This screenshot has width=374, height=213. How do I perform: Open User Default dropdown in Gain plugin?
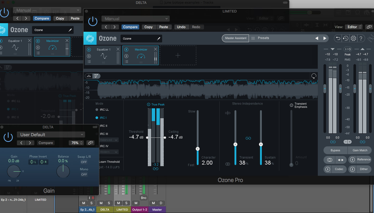(51, 135)
